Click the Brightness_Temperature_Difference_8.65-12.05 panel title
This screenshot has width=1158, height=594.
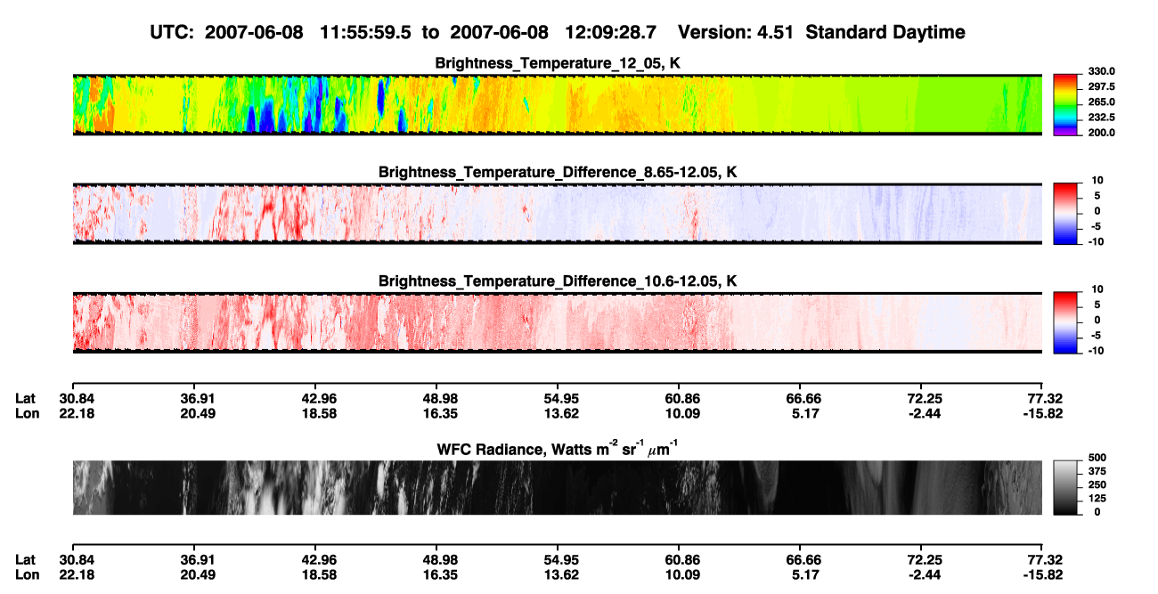[557, 172]
